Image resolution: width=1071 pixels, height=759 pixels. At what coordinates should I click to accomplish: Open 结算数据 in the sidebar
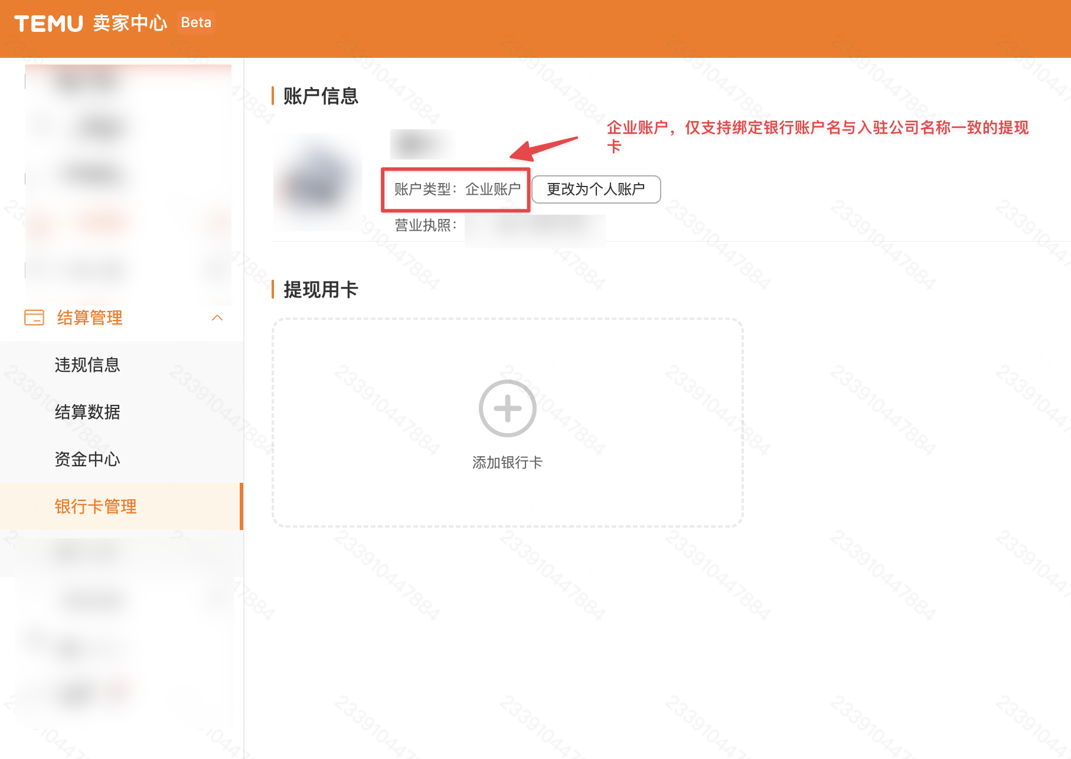(x=87, y=413)
